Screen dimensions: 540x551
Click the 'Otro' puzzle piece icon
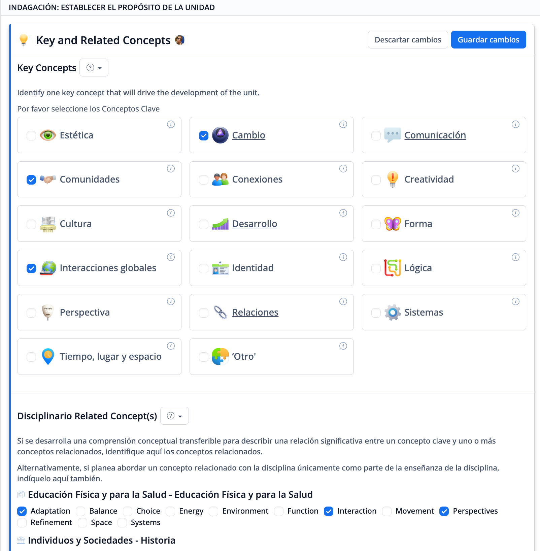click(220, 357)
